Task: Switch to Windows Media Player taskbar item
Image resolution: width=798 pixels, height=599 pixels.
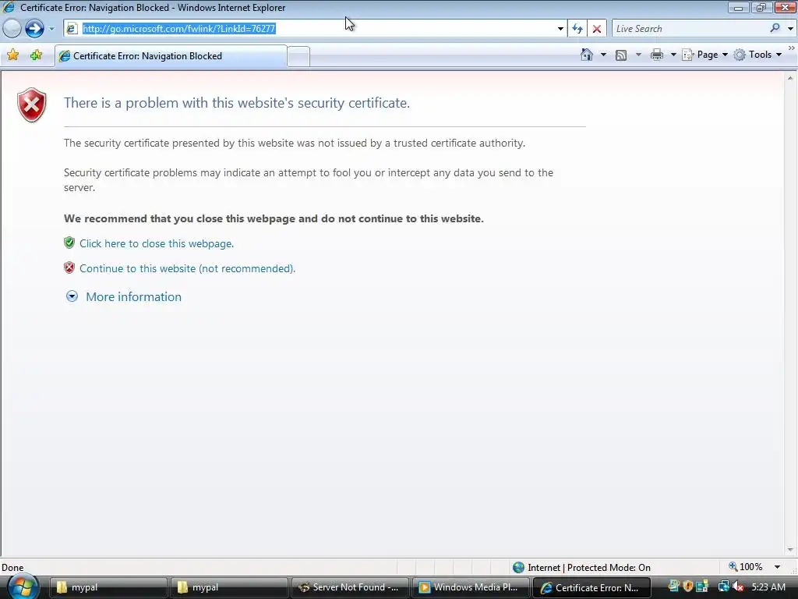Action: click(471, 587)
